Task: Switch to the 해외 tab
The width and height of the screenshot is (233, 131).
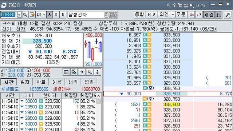Action: pos(73,82)
